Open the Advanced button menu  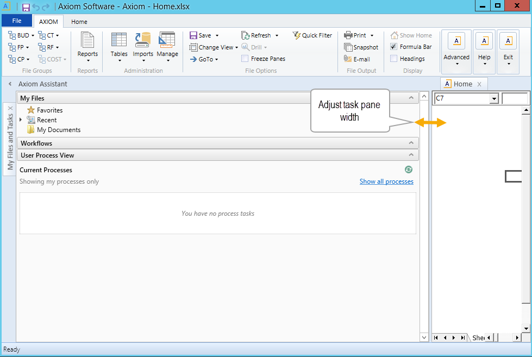[456, 52]
